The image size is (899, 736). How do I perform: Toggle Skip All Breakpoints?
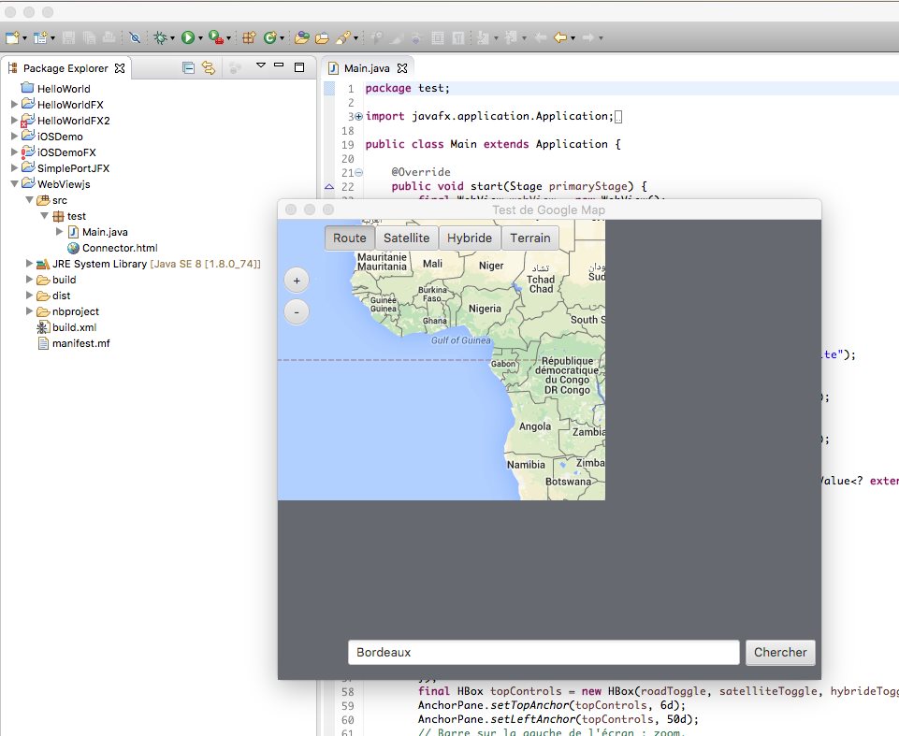[135, 37]
